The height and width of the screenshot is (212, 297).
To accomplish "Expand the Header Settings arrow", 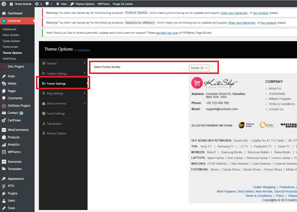I will [84, 73].
